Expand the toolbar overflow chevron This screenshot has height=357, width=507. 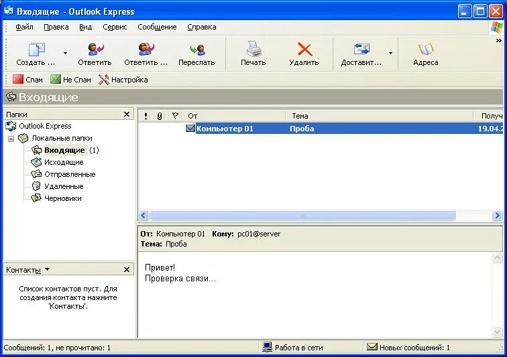pos(498,40)
